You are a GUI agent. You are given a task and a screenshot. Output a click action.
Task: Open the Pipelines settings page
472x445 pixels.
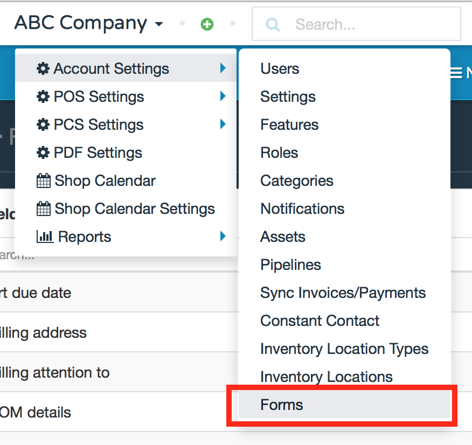[290, 265]
